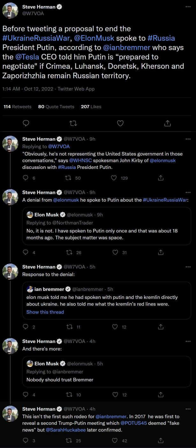The width and height of the screenshot is (196, 448).
Task: Retweet the main tweet about Elon Musk
Action: coord(73,123)
